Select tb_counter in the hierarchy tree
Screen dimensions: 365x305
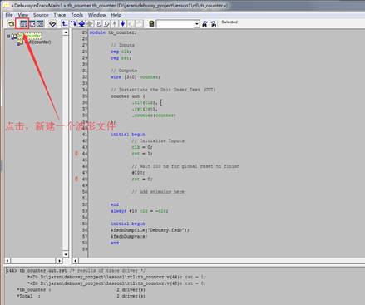click(30, 36)
